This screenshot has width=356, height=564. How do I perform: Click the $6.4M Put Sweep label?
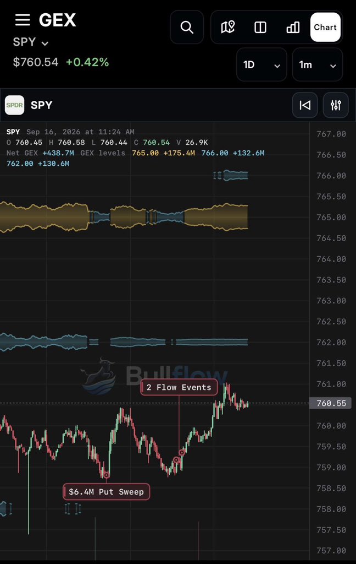click(x=106, y=492)
